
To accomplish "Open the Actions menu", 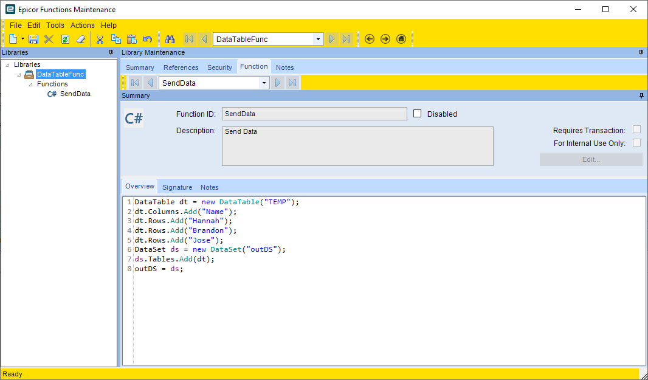I will tap(83, 25).
